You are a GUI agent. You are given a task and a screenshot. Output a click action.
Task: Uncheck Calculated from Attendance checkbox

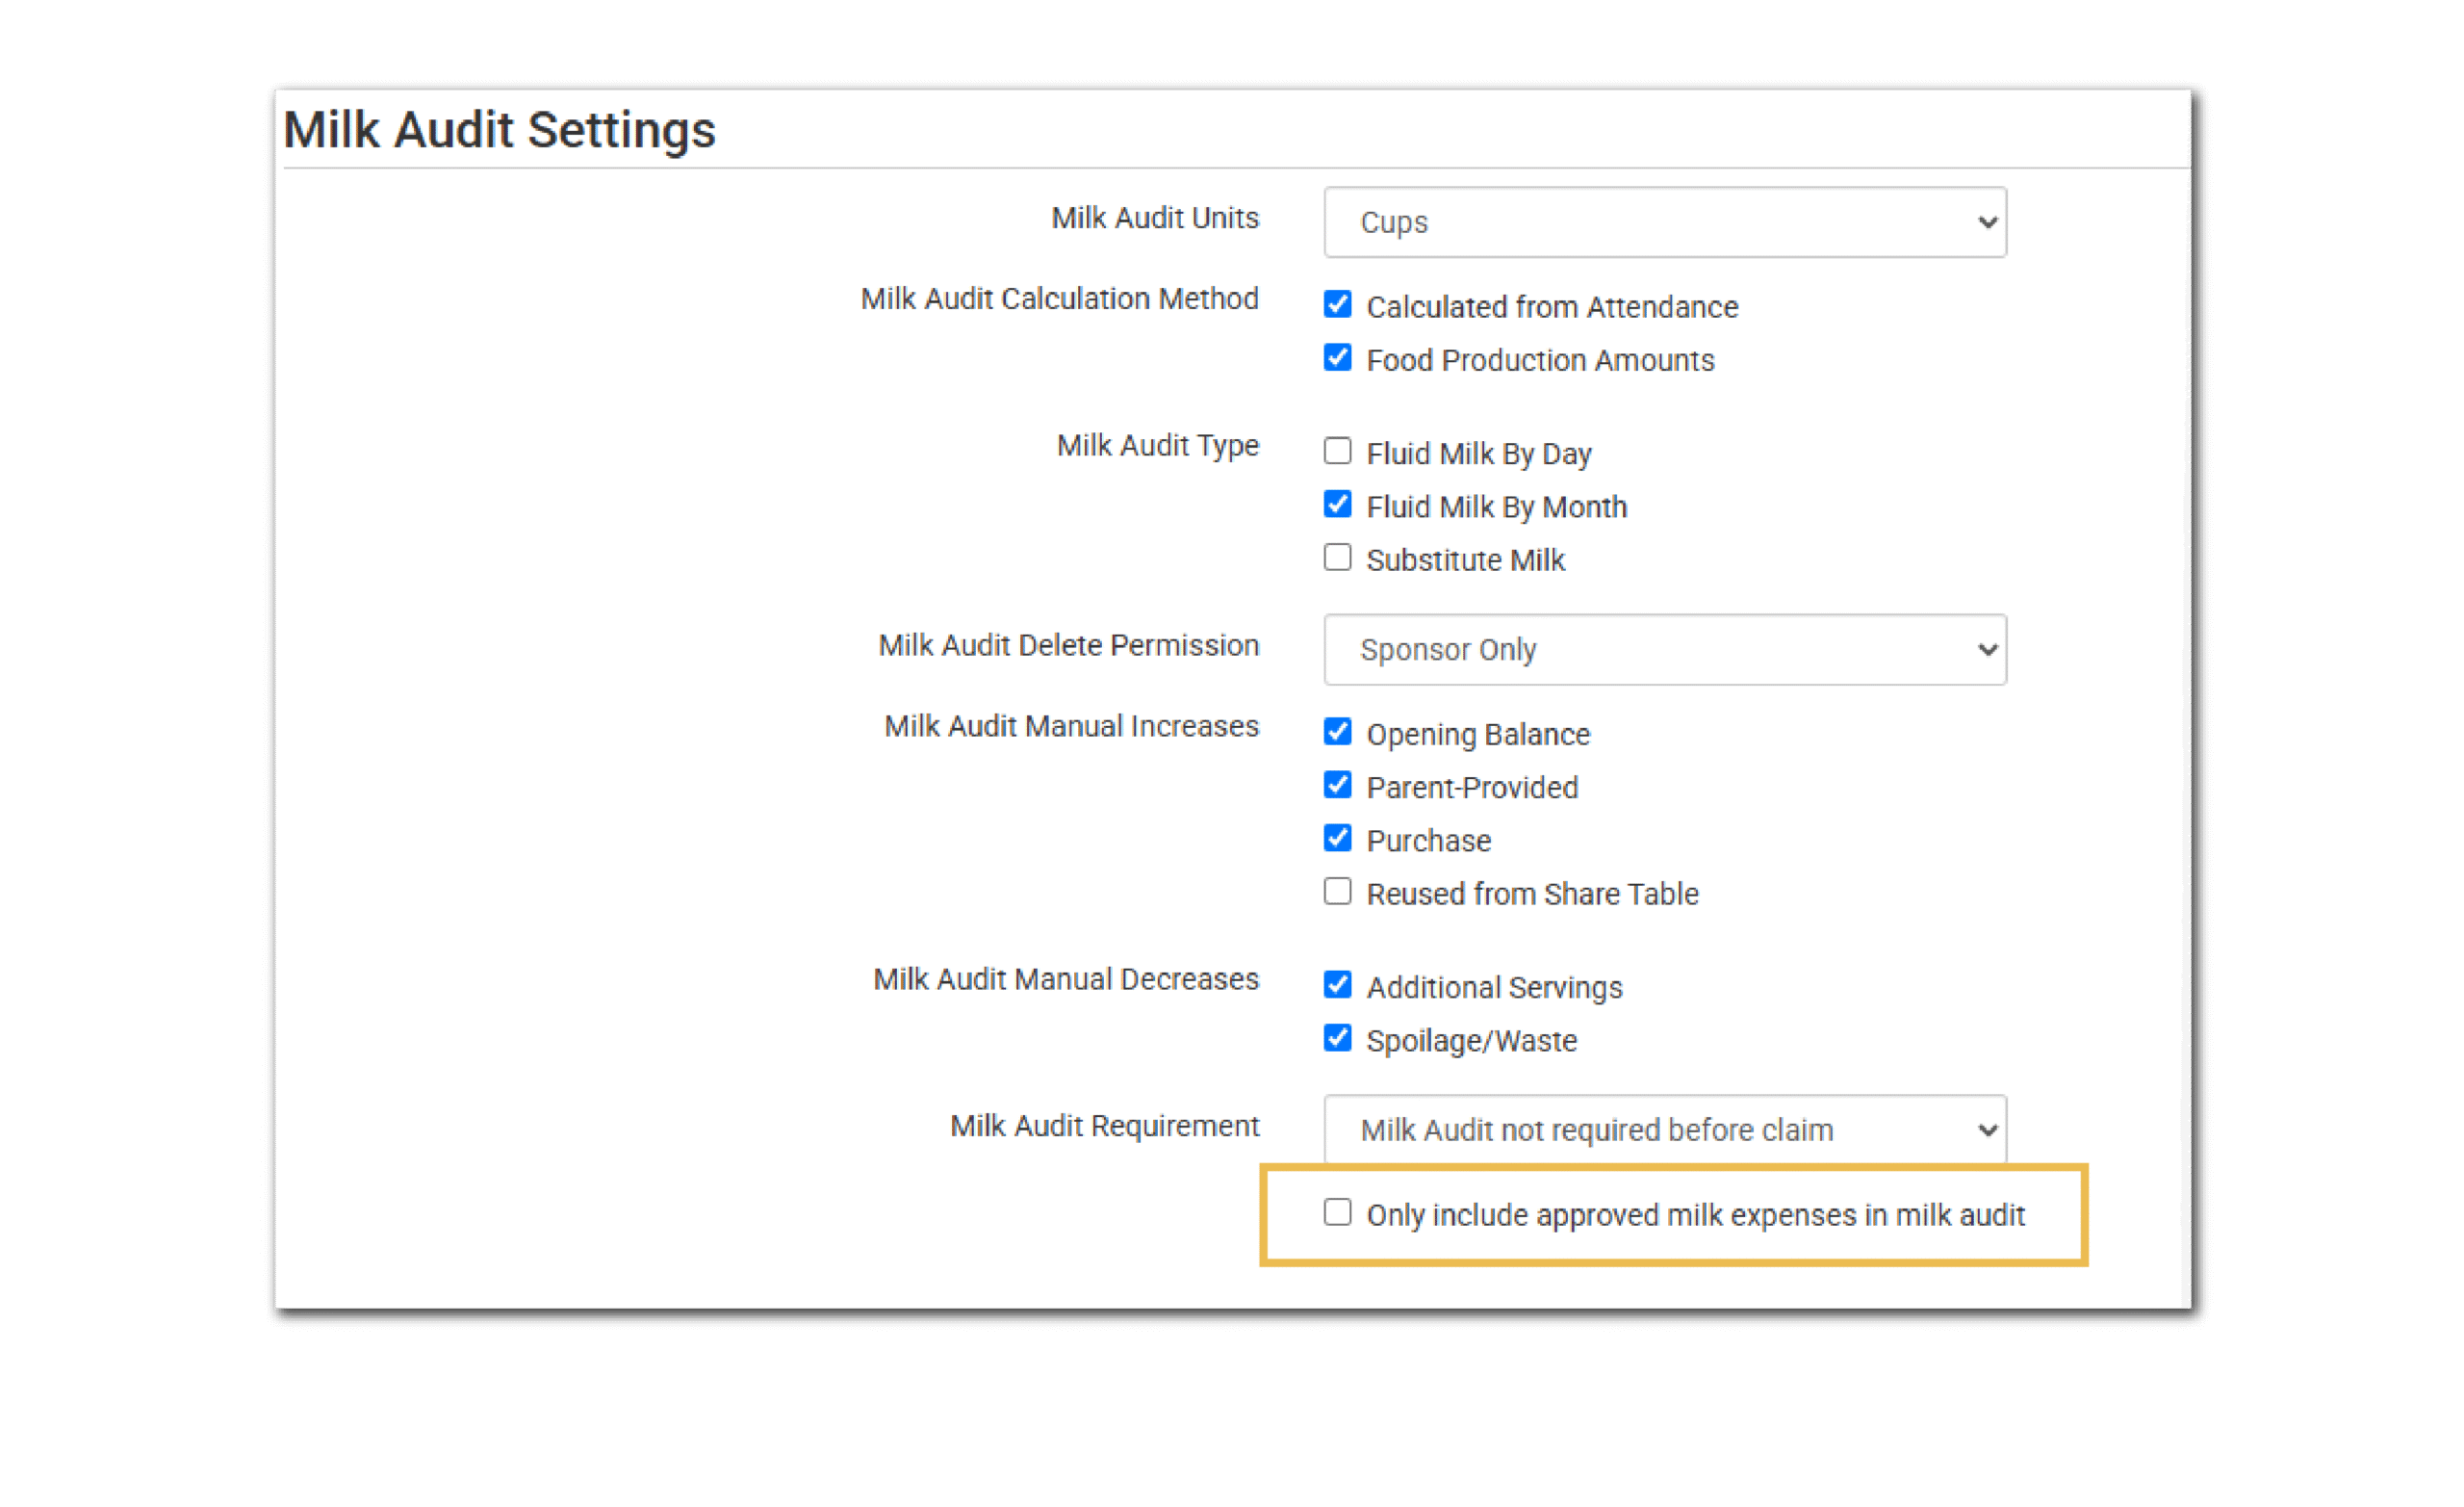click(x=1337, y=304)
